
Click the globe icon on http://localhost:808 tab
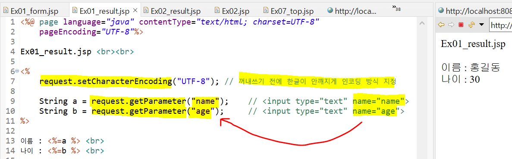[441, 10]
